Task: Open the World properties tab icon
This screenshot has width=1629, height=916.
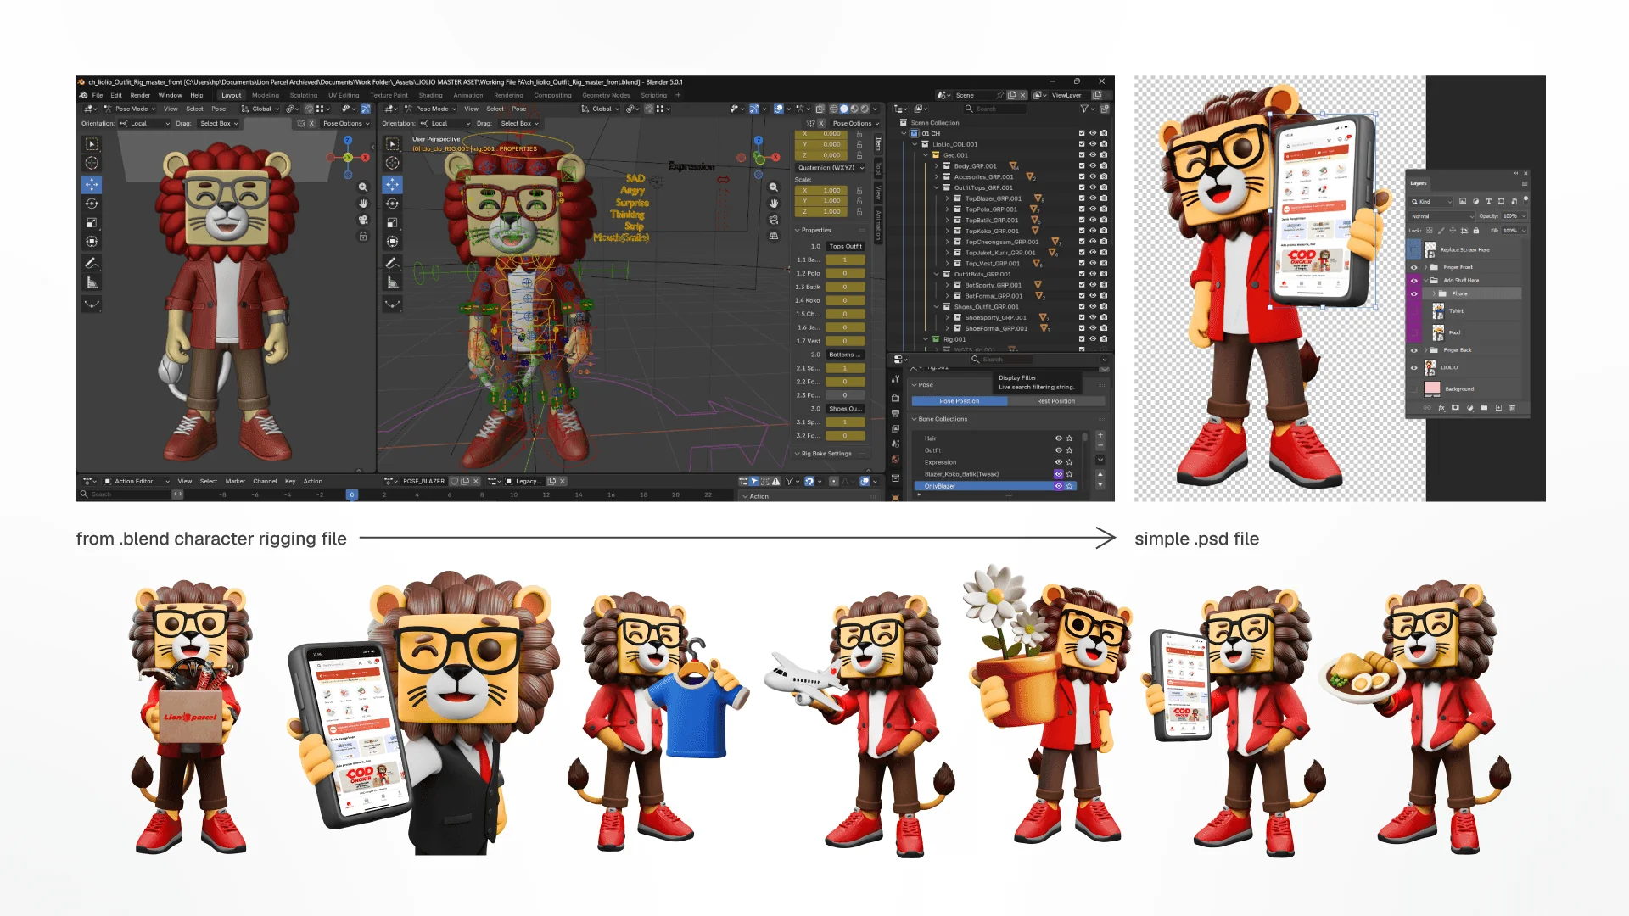Action: [x=895, y=460]
